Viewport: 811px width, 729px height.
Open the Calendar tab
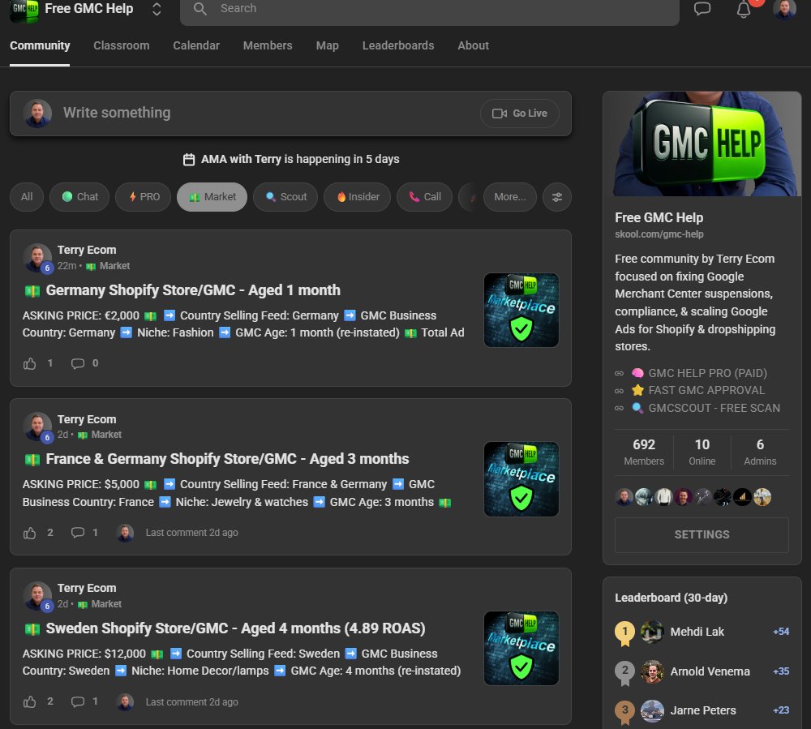click(196, 45)
